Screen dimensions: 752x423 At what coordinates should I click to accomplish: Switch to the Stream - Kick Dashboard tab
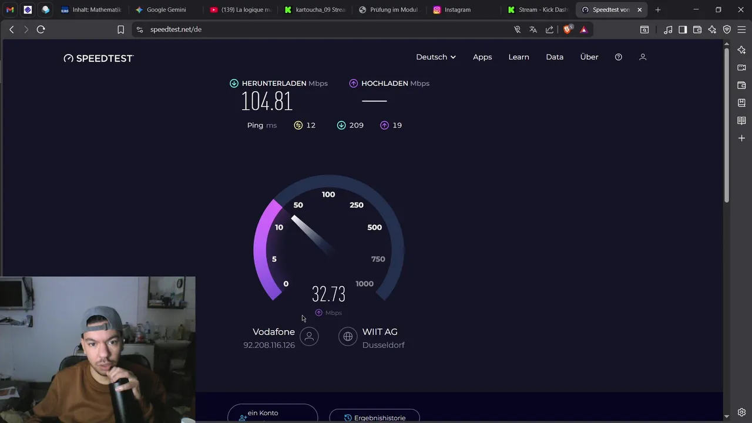[x=538, y=10]
